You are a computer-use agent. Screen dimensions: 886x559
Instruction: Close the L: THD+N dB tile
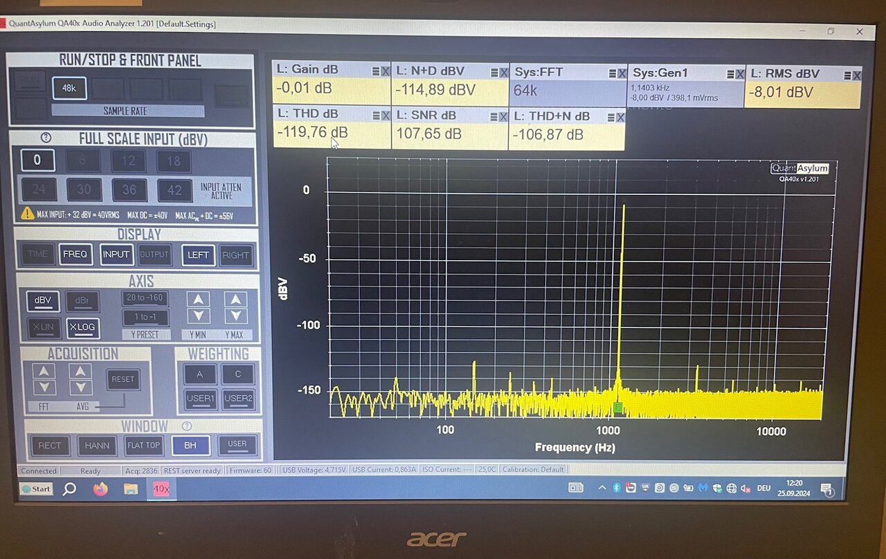[x=620, y=117]
